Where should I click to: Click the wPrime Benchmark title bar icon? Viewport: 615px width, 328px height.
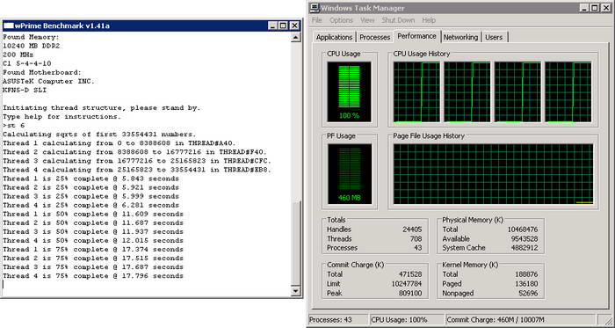pyautogui.click(x=9, y=26)
